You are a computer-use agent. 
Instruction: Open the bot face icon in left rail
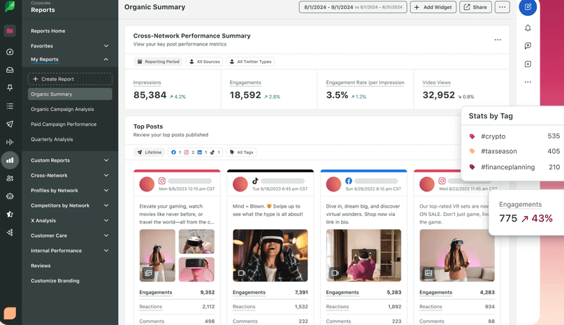pyautogui.click(x=10, y=196)
